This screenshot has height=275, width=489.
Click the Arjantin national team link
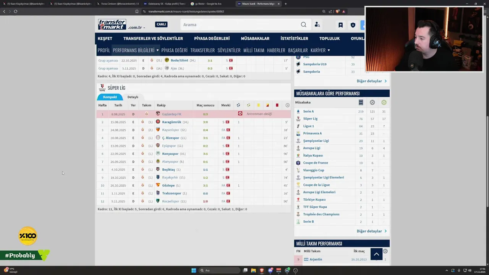(x=316, y=259)
